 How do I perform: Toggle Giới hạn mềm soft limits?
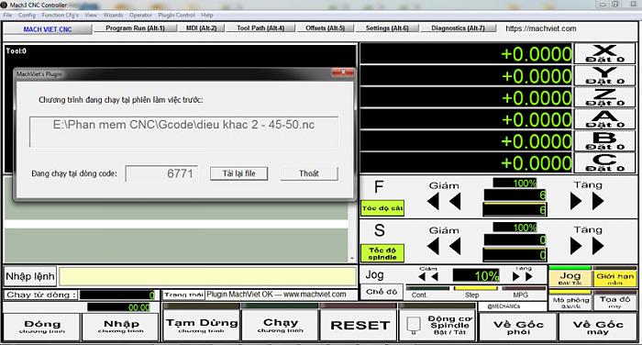pos(615,278)
